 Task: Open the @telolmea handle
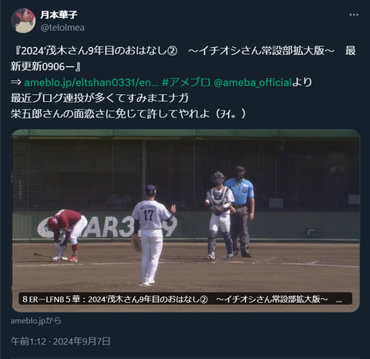(62, 28)
